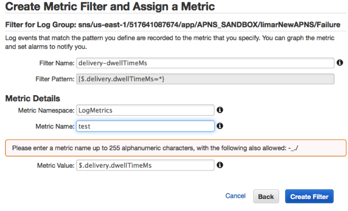This screenshot has height=211, width=348.
Task: Click the Filter Pattern field
Action: [x=205, y=79]
